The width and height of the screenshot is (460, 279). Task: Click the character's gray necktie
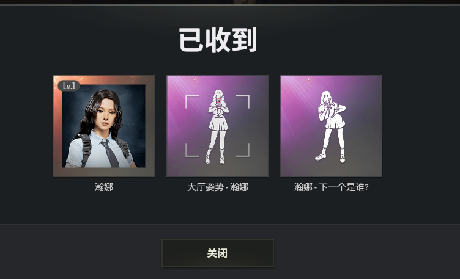(x=109, y=153)
